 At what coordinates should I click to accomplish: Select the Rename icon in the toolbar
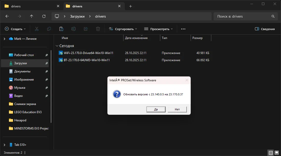(74, 29)
